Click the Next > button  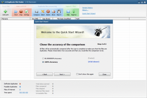[62, 74]
